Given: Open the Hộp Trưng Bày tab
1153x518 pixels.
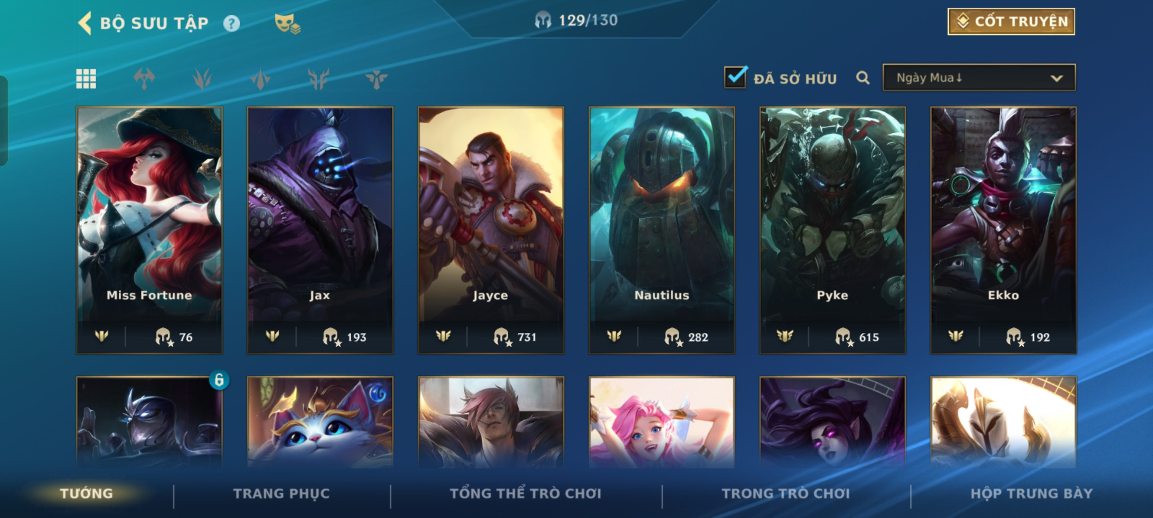Looking at the screenshot, I should pos(1031,494).
